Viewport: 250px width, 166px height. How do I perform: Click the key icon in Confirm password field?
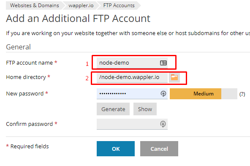coord(163,124)
